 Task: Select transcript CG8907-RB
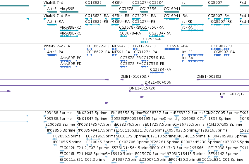[220, 25]
